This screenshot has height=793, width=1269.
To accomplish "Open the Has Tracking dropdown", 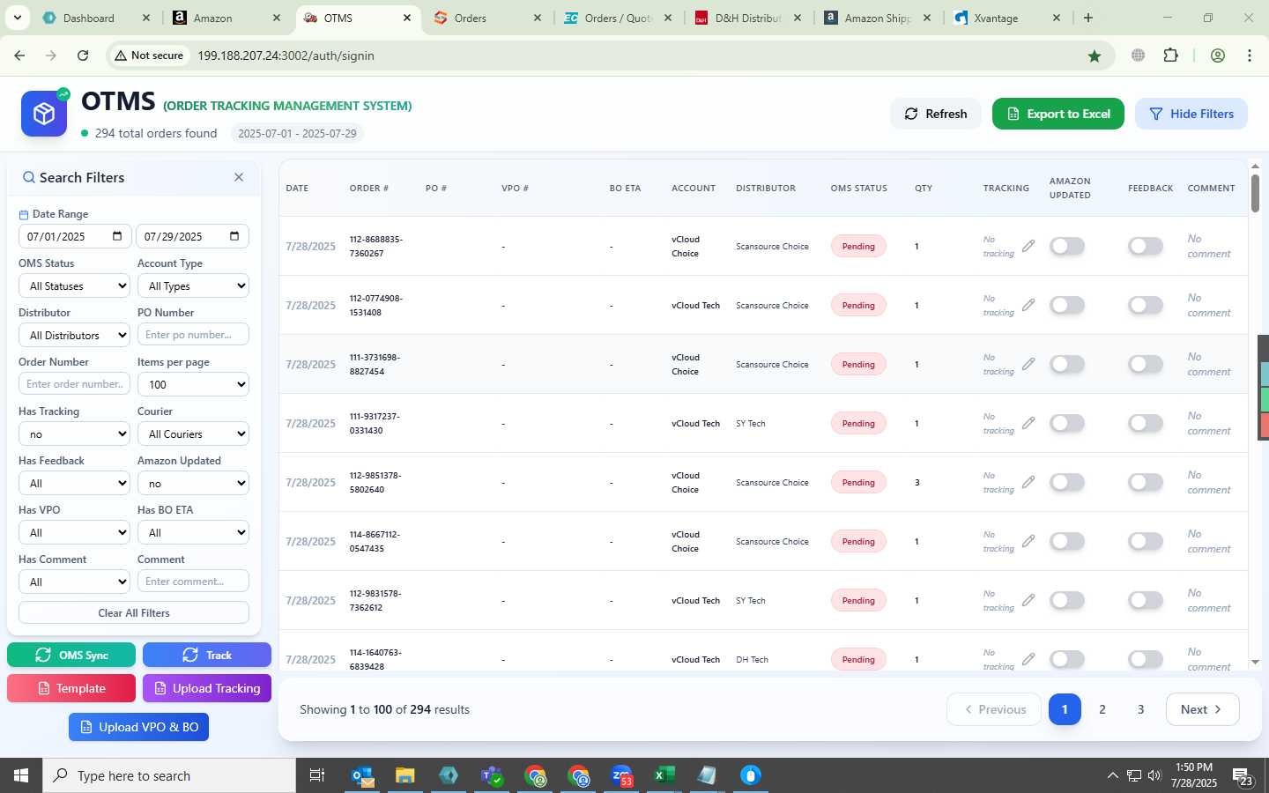I will pyautogui.click(x=74, y=434).
